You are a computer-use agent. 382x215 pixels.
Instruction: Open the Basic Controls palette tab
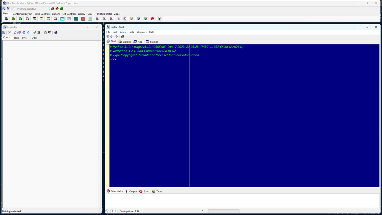[x=42, y=14]
